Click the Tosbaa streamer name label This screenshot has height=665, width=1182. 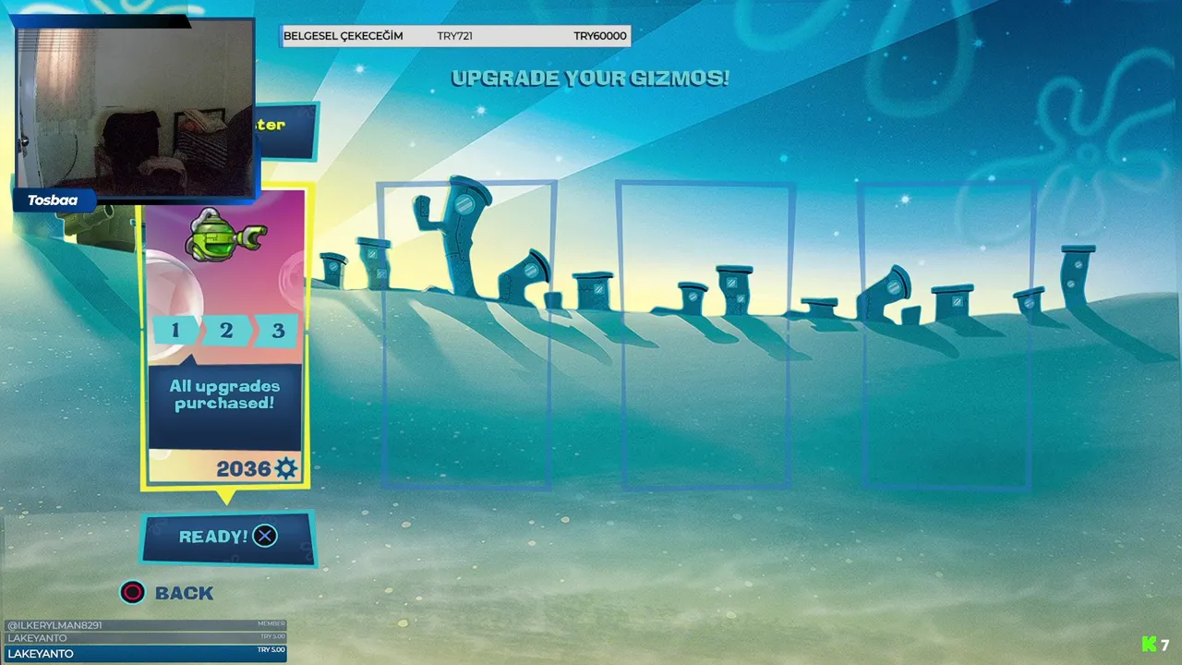(53, 200)
